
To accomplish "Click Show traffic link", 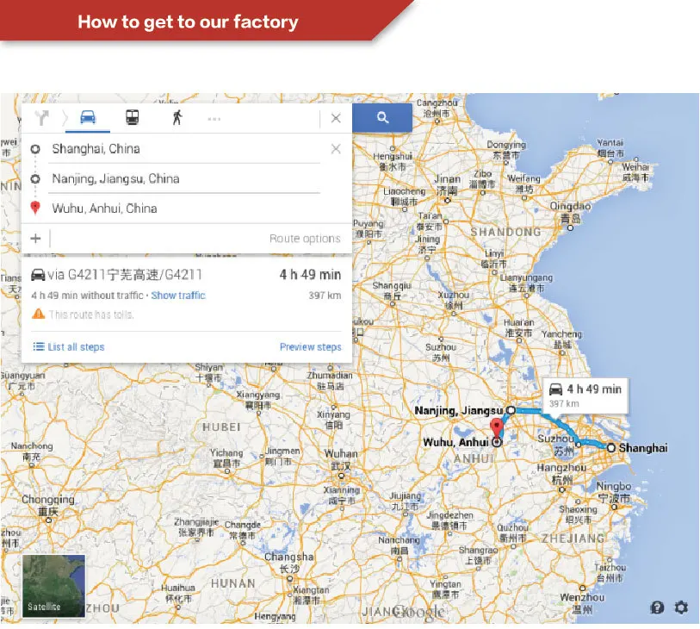I will coord(178,296).
